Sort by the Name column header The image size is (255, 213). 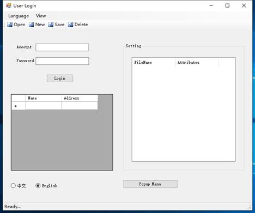pos(44,98)
